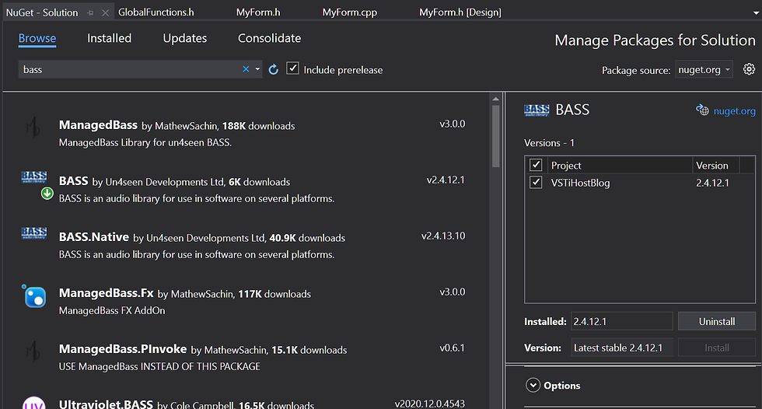Open the MyForm.cpp document tab
Viewport: 762px width, 409px height.
click(350, 12)
